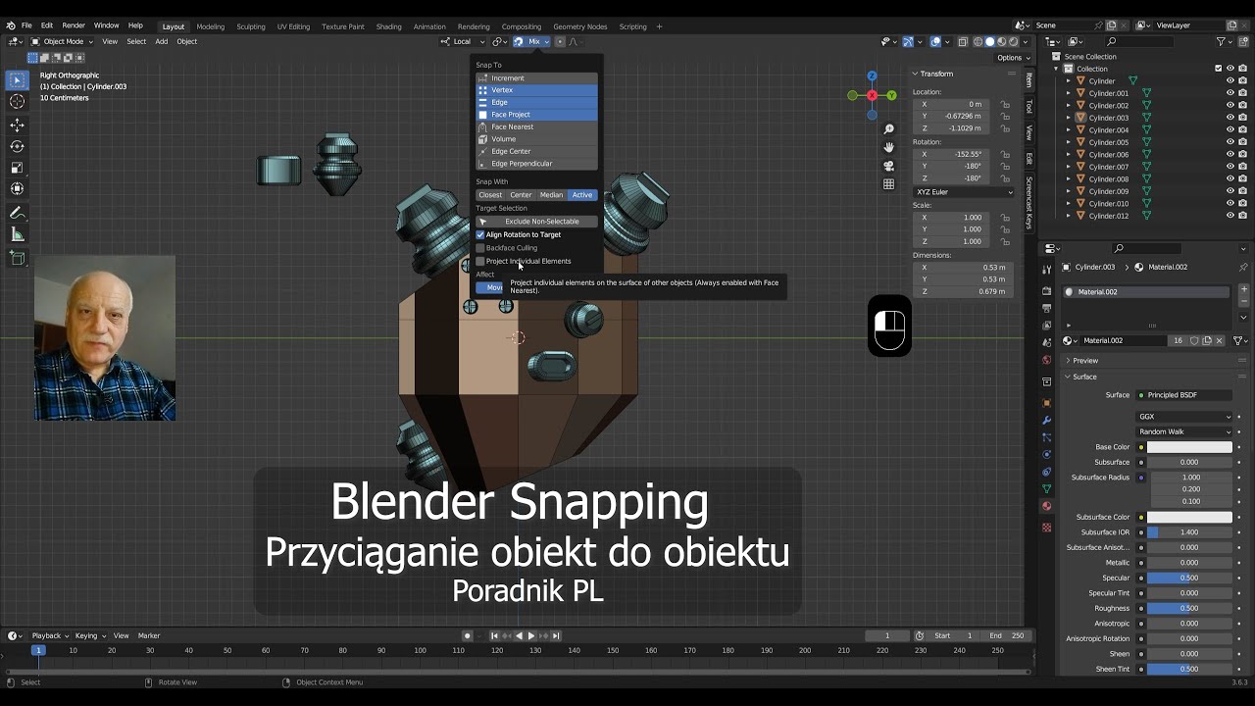1255x706 pixels.
Task: Select the Cursor tool in toolbar
Action: click(x=18, y=102)
